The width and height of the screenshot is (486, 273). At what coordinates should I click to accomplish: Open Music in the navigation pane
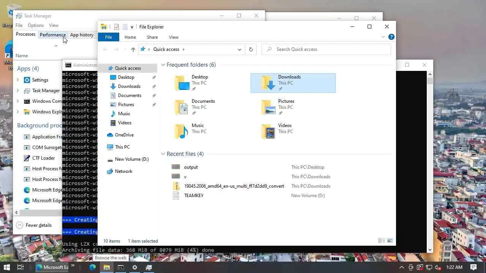click(x=124, y=114)
